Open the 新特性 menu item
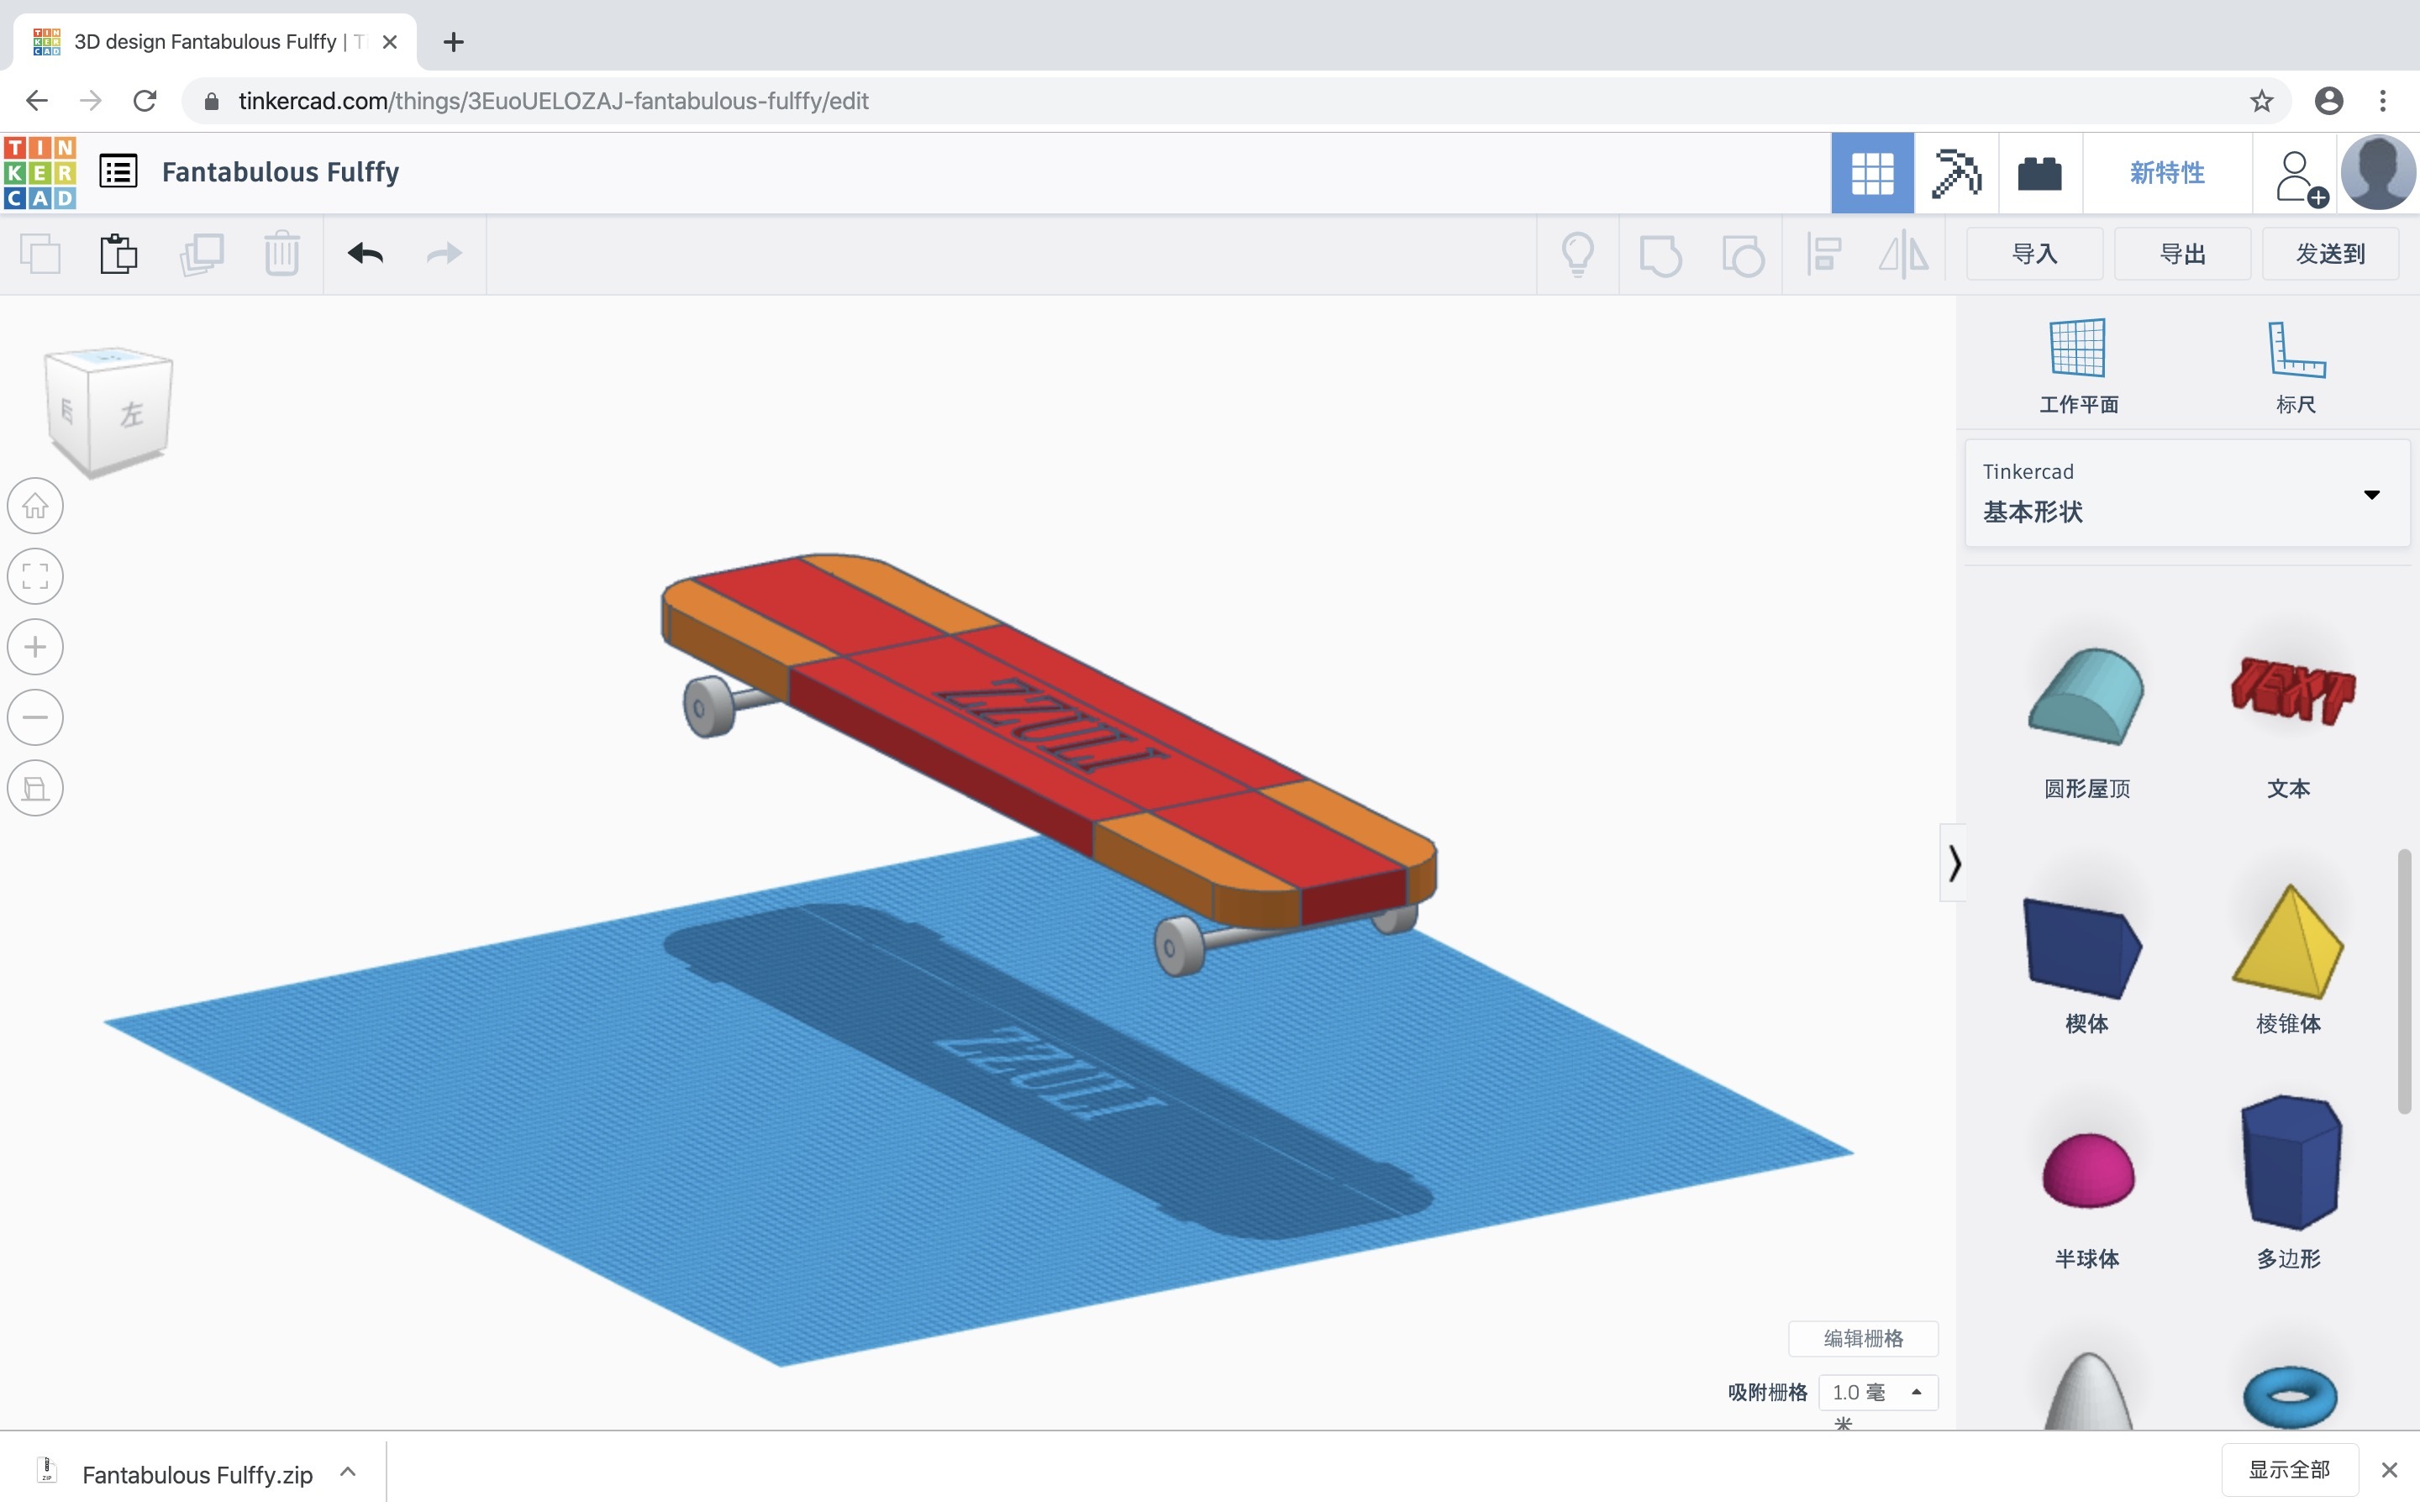Image resolution: width=2420 pixels, height=1512 pixels. (x=2166, y=173)
